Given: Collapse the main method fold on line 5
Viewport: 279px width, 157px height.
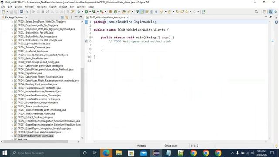Looking at the screenshot, I should (92, 37).
